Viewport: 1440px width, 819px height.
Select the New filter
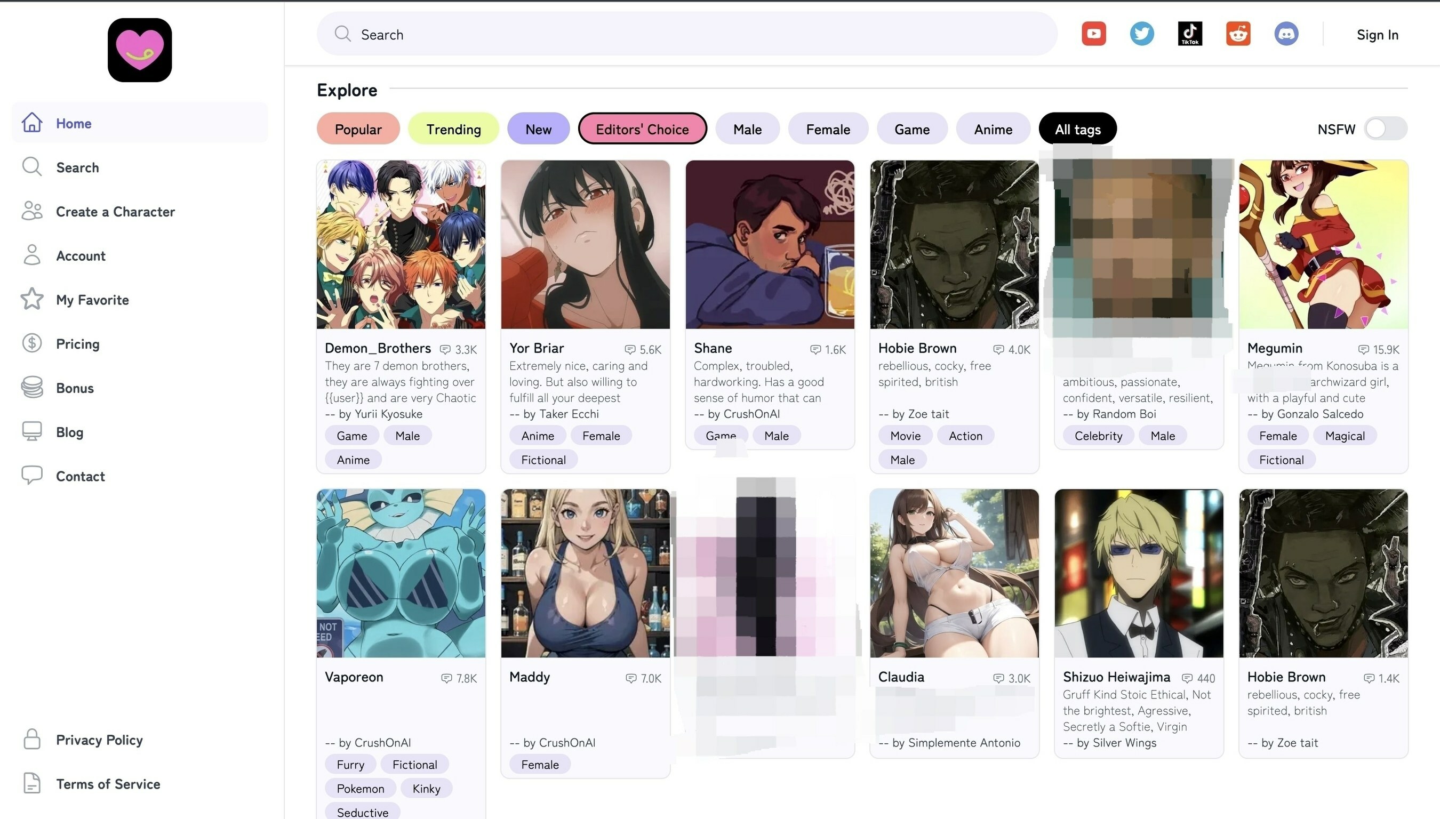[538, 129]
